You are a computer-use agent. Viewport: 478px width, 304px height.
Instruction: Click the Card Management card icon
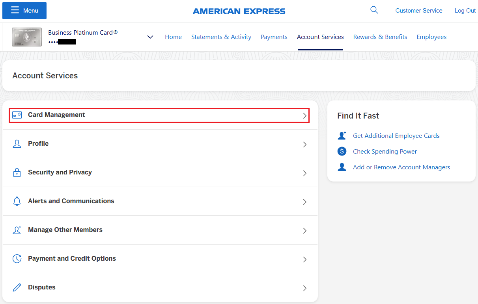tap(17, 115)
